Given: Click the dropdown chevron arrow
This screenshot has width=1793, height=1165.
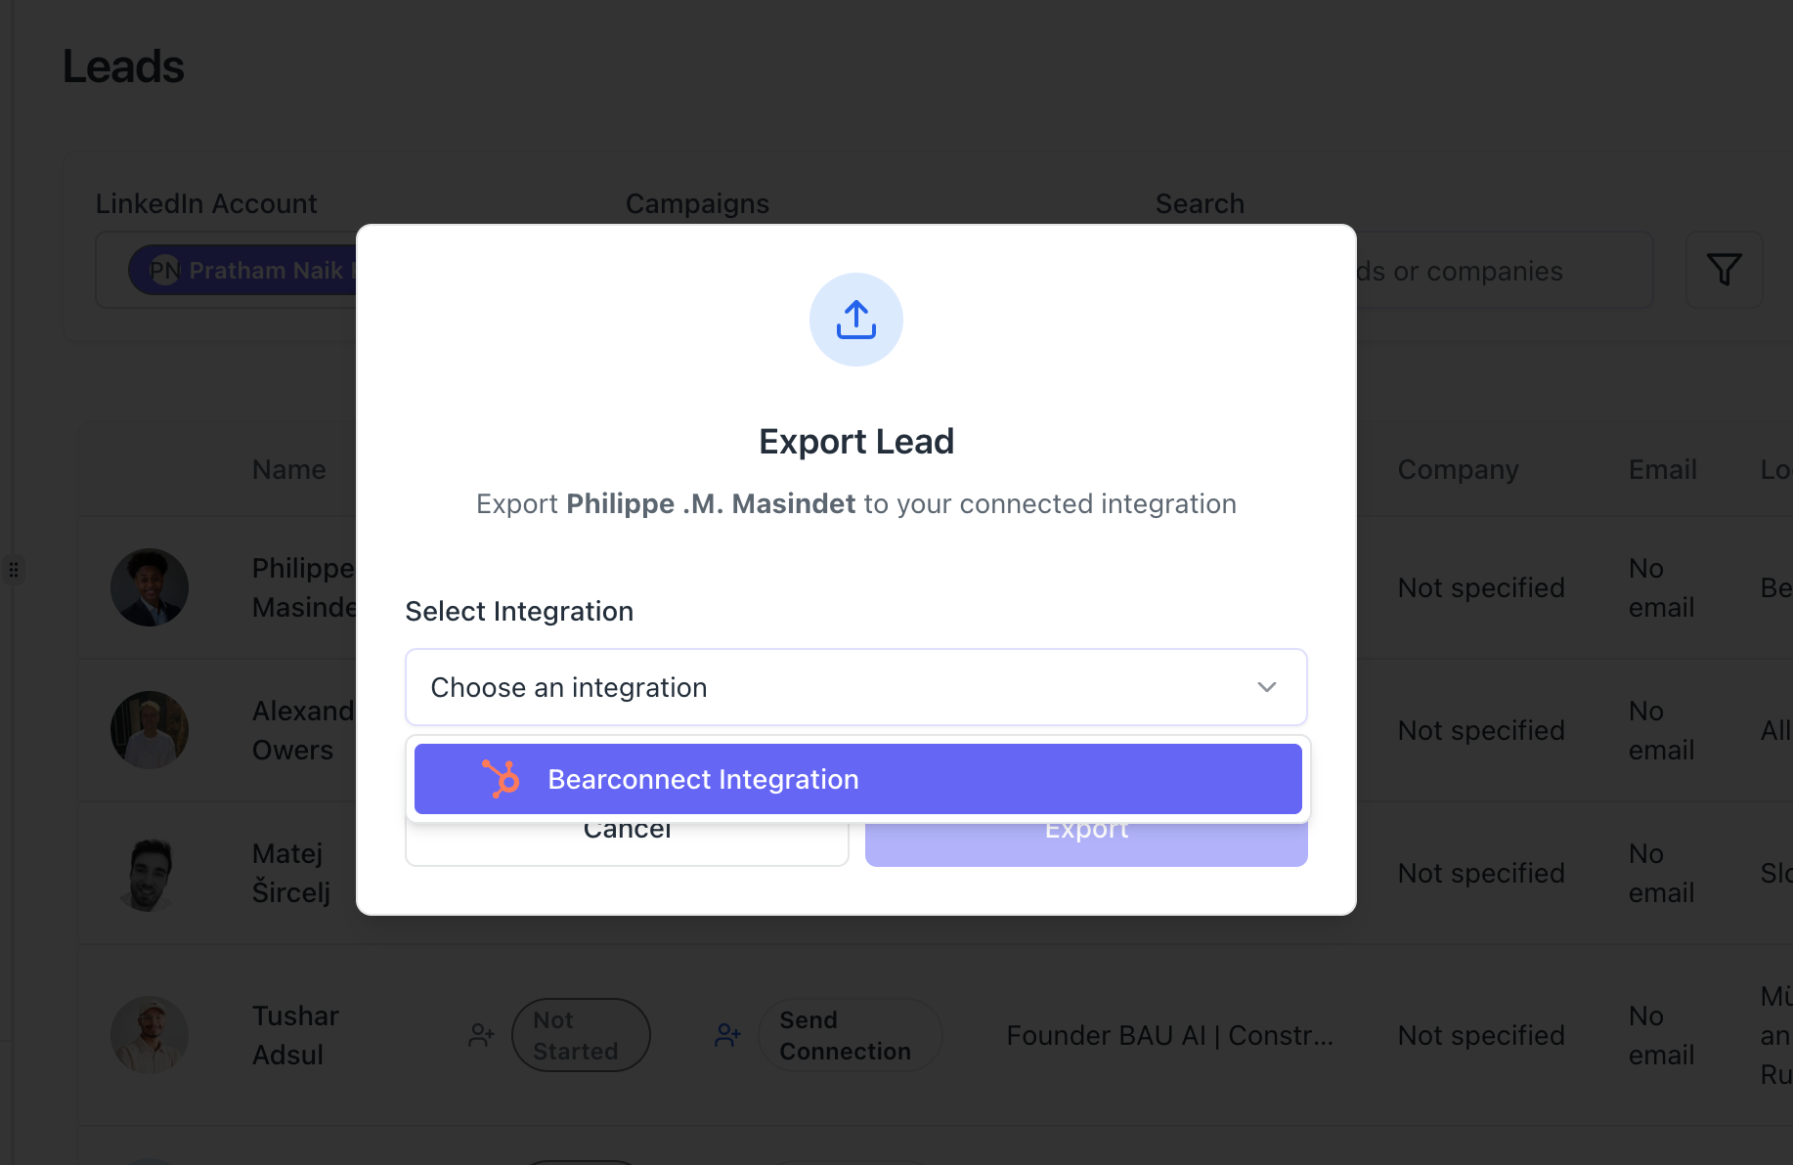Looking at the screenshot, I should coord(1266,687).
